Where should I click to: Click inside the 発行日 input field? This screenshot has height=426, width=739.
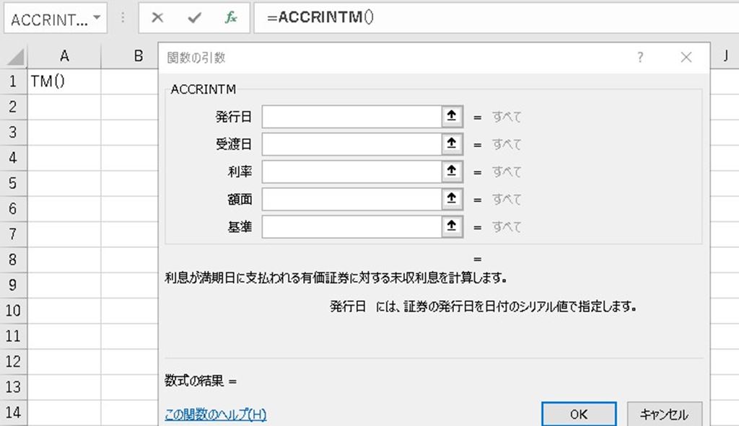pyautogui.click(x=351, y=117)
